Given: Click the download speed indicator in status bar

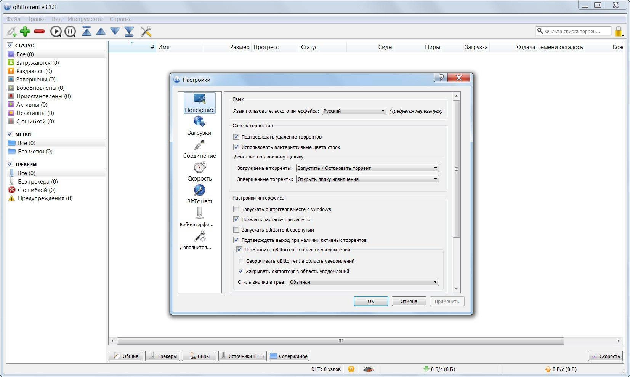Looking at the screenshot, I should 439,369.
